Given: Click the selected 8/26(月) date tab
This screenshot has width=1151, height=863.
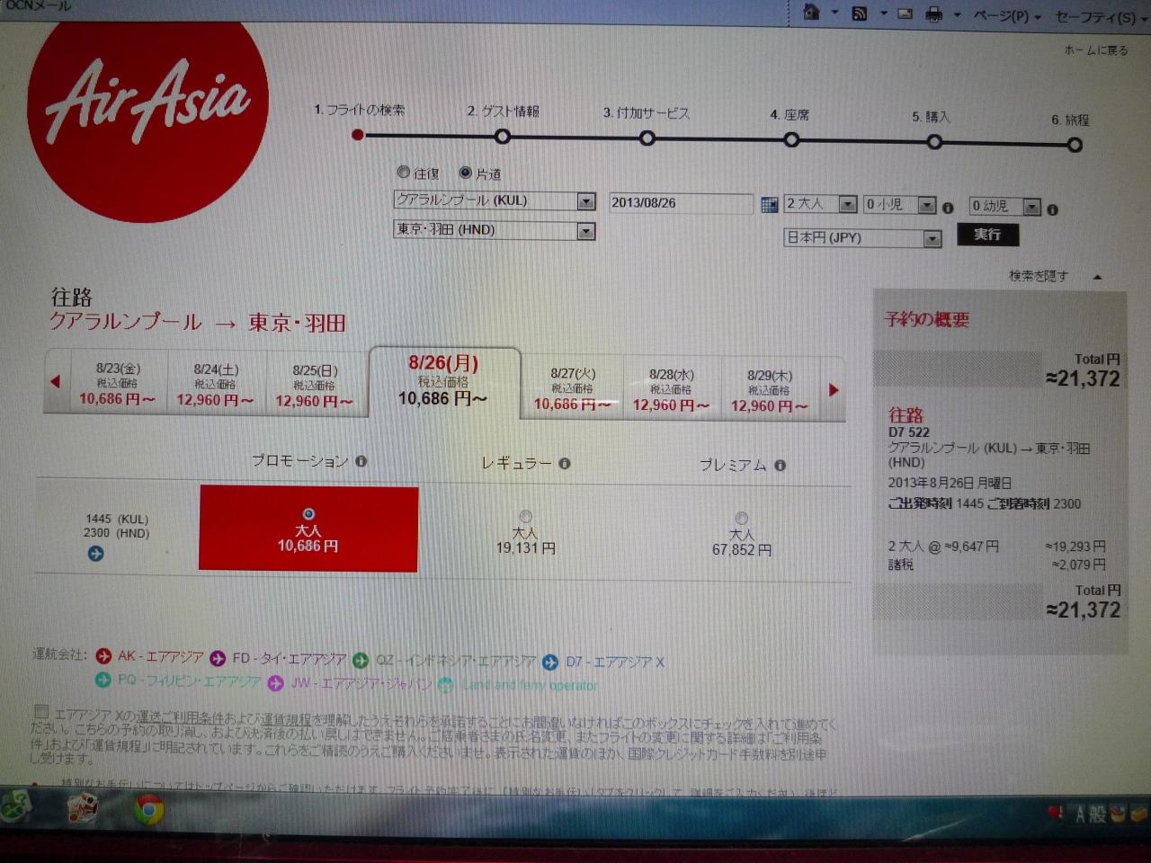Looking at the screenshot, I should (444, 381).
